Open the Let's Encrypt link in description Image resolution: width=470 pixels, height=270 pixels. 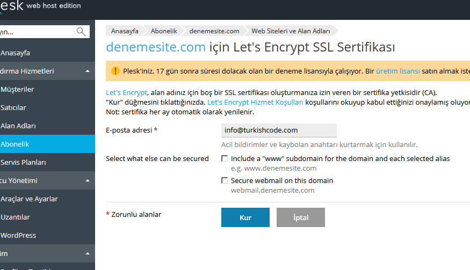pos(126,93)
